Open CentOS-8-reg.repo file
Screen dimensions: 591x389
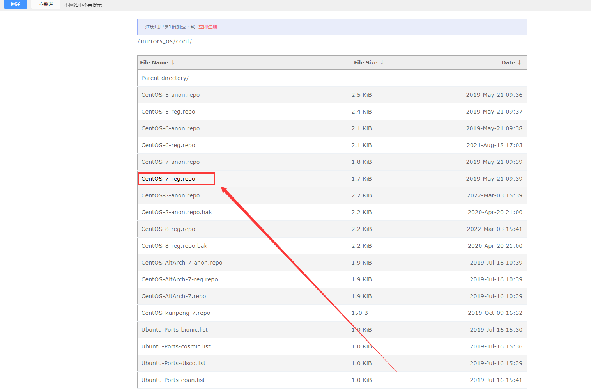(x=168, y=229)
